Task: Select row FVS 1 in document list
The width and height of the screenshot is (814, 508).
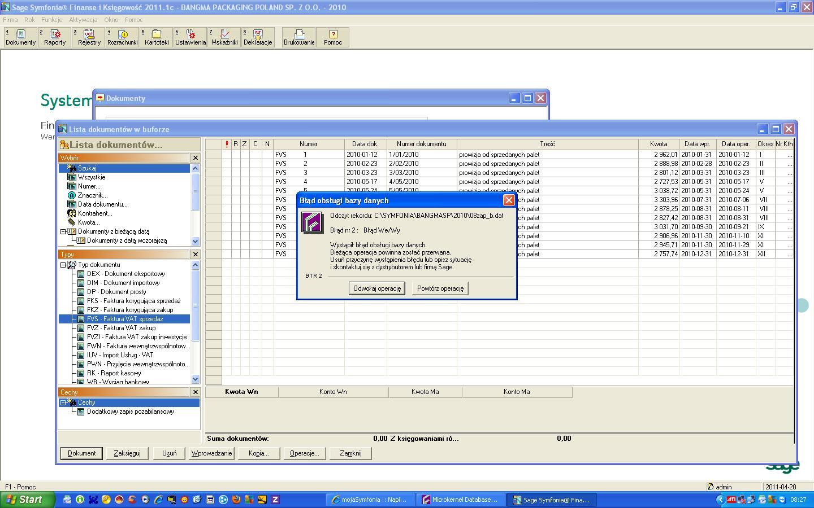Action: tap(499, 155)
